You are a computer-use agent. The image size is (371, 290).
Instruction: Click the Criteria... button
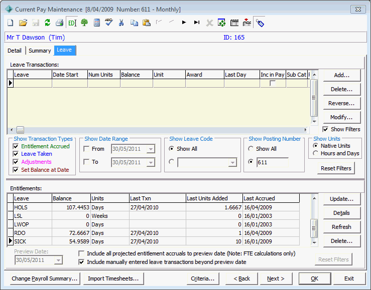pos(203,278)
